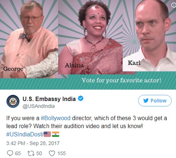Open the #USIndiaDosti hashtag link
176x158 pixels.
(x=25, y=134)
